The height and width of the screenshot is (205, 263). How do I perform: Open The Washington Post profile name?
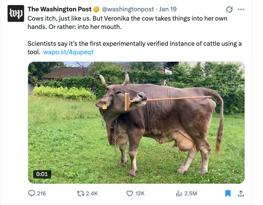tap(59, 9)
